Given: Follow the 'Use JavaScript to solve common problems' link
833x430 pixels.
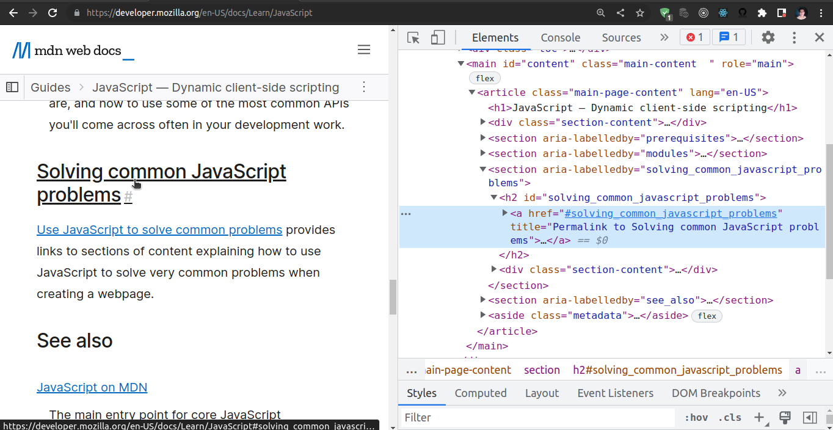Looking at the screenshot, I should [x=159, y=230].
